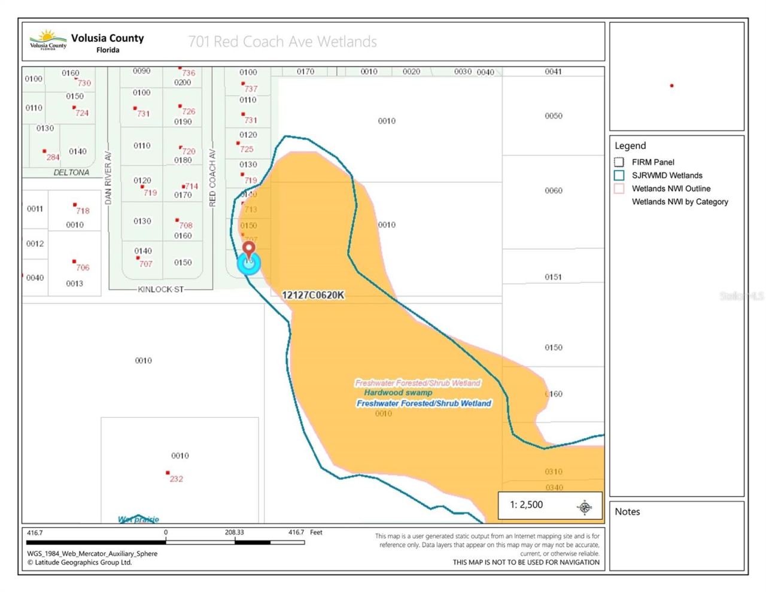Image resolution: width=766 pixels, height=592 pixels.
Task: Click the scale bar at 208.33 feet
Action: (235, 542)
